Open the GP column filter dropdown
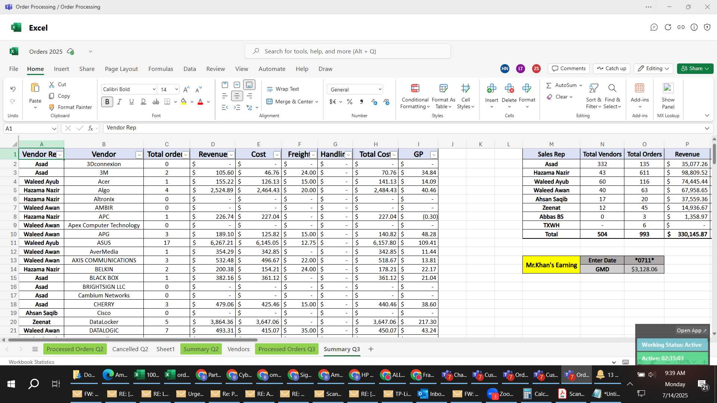Image resolution: width=717 pixels, height=403 pixels. click(434, 155)
